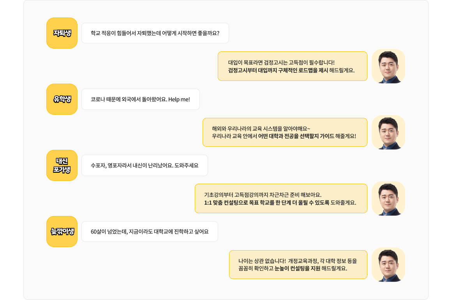Click bold text 구체적인 로드맵을 제시
Viewport: 452px width, 300px height.
click(303, 70)
